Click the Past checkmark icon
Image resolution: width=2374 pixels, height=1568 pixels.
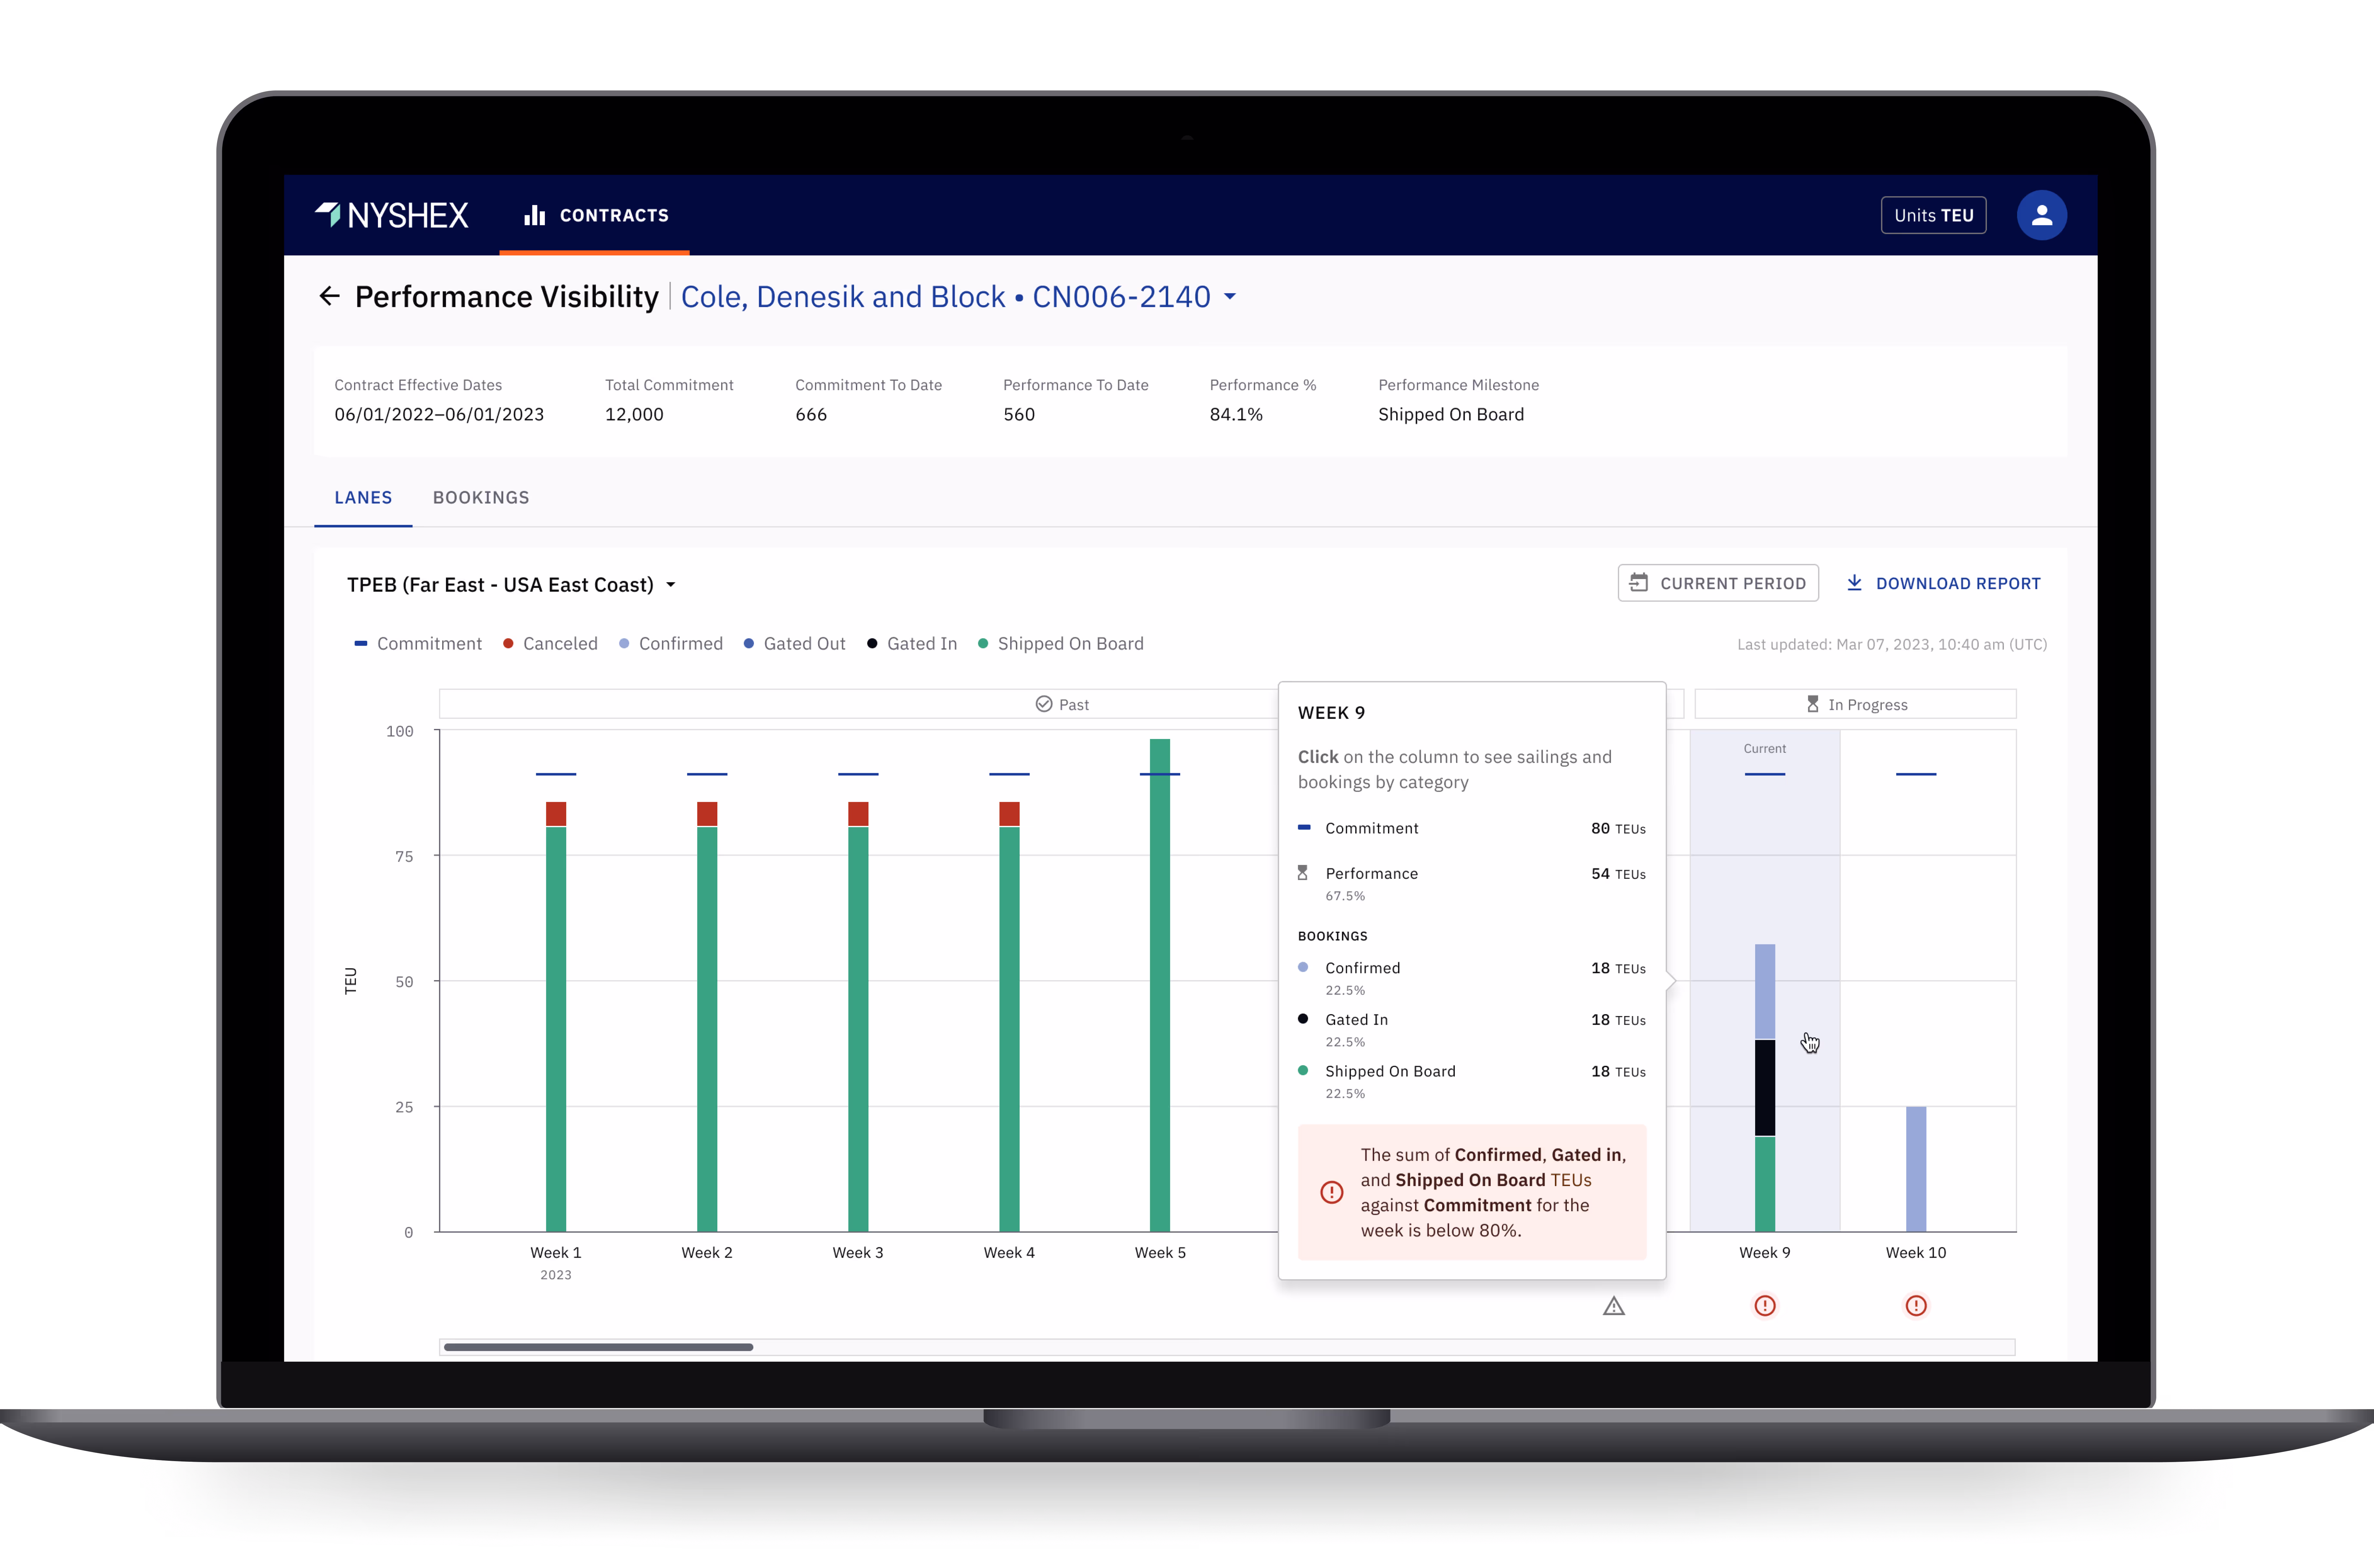[1044, 704]
